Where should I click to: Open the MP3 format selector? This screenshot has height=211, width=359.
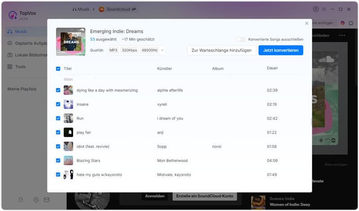pyautogui.click(x=113, y=51)
